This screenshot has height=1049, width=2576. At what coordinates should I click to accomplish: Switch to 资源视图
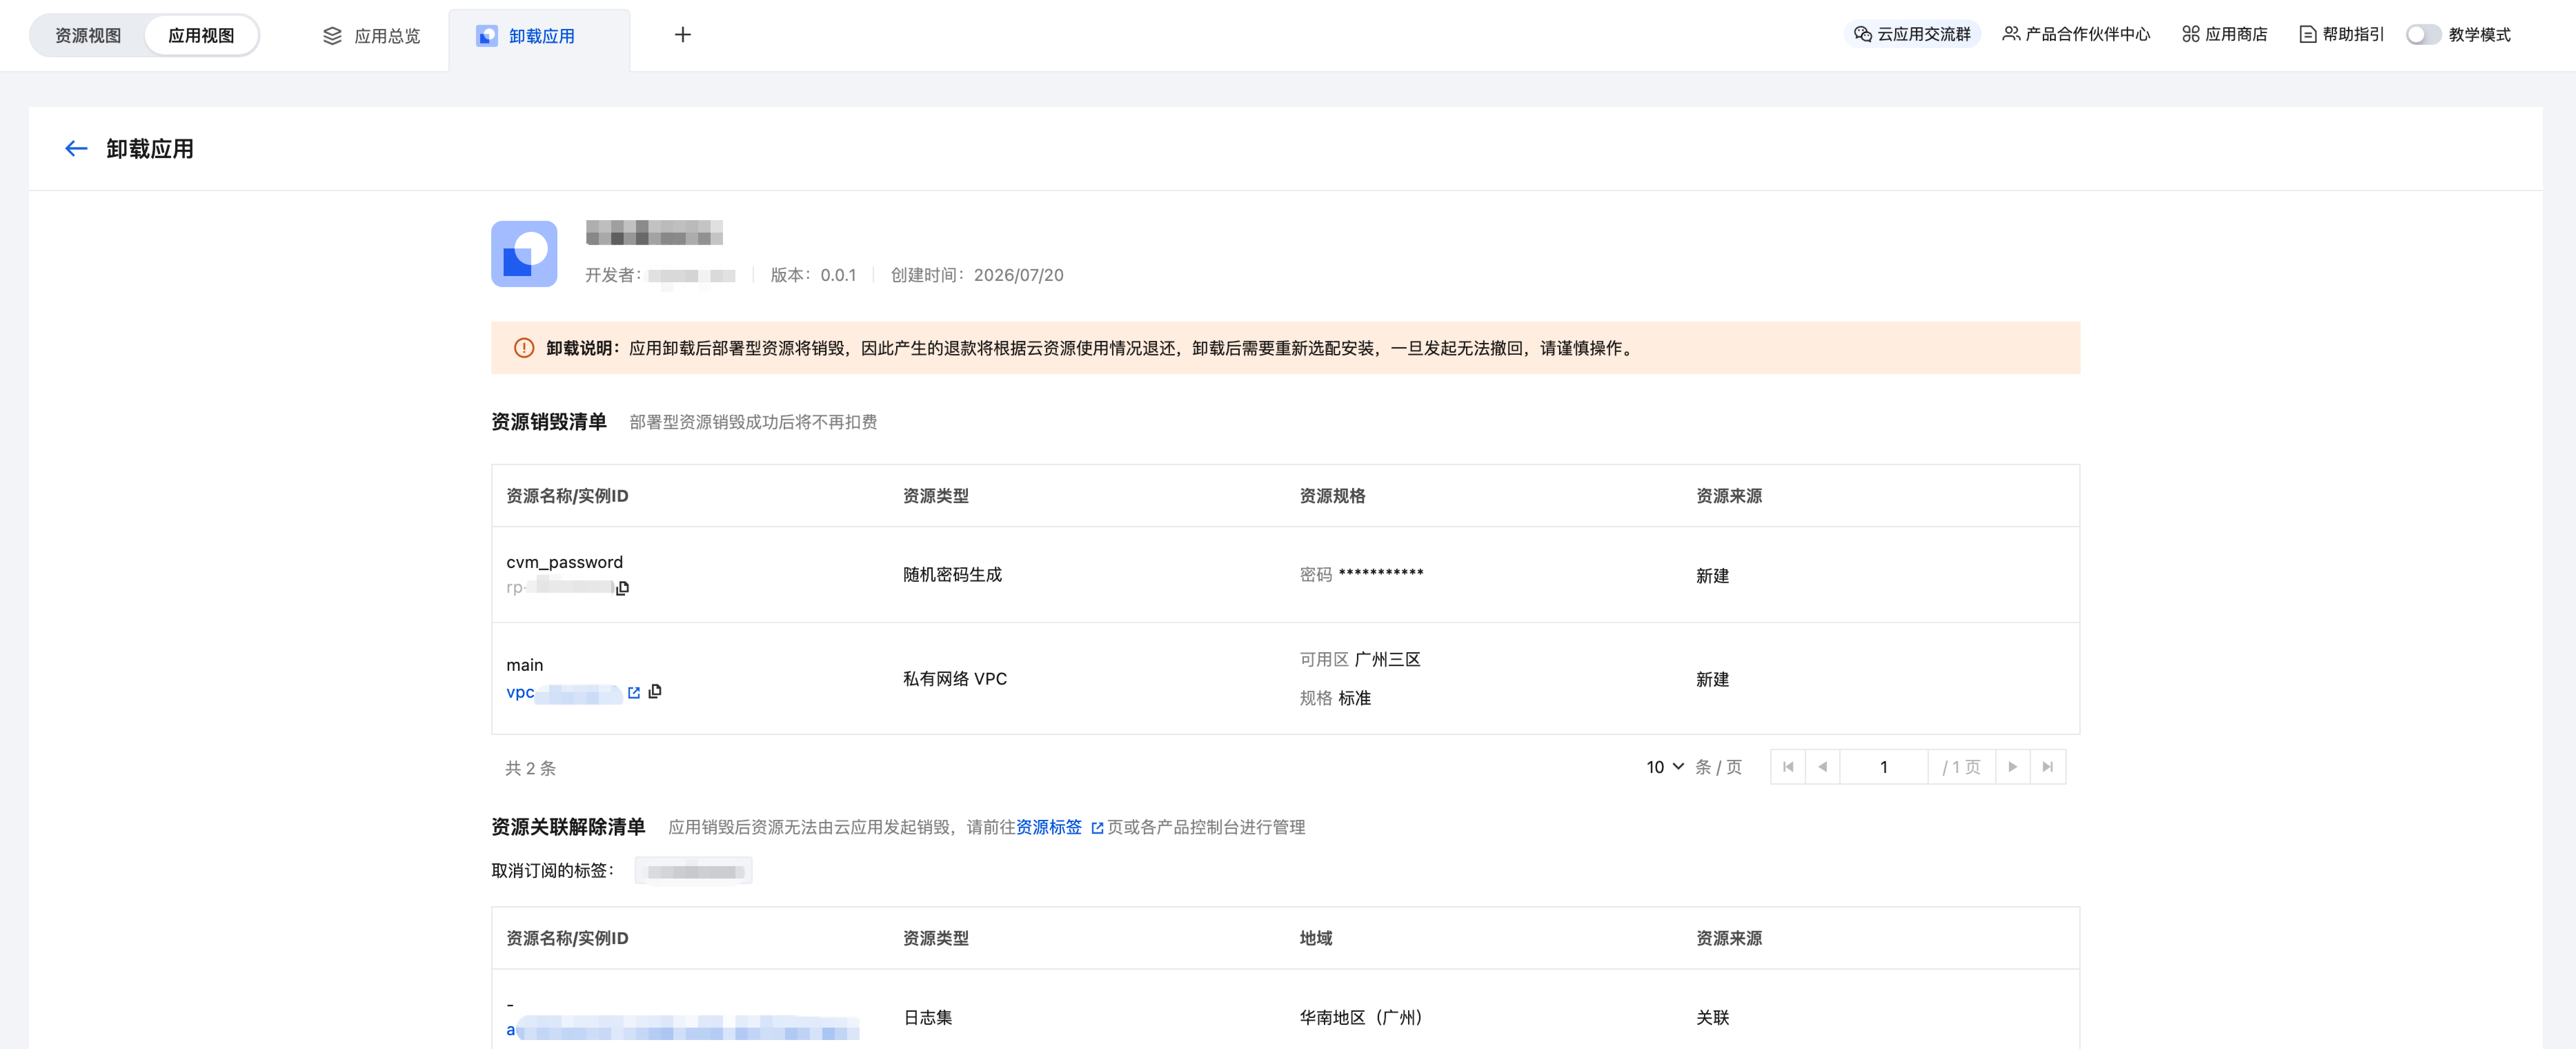[x=88, y=36]
